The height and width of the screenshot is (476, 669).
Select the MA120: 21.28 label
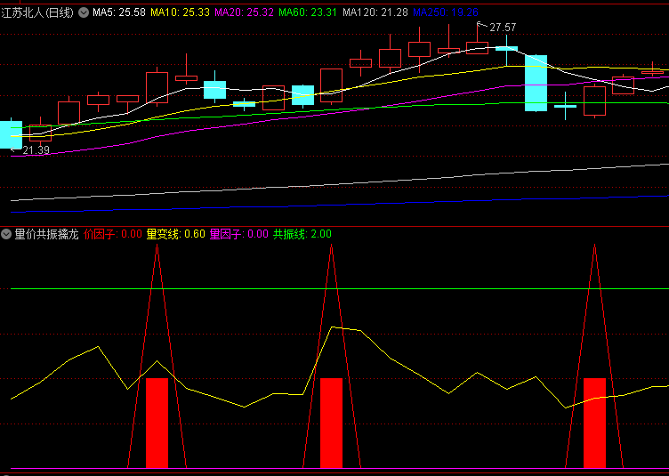[x=375, y=12]
